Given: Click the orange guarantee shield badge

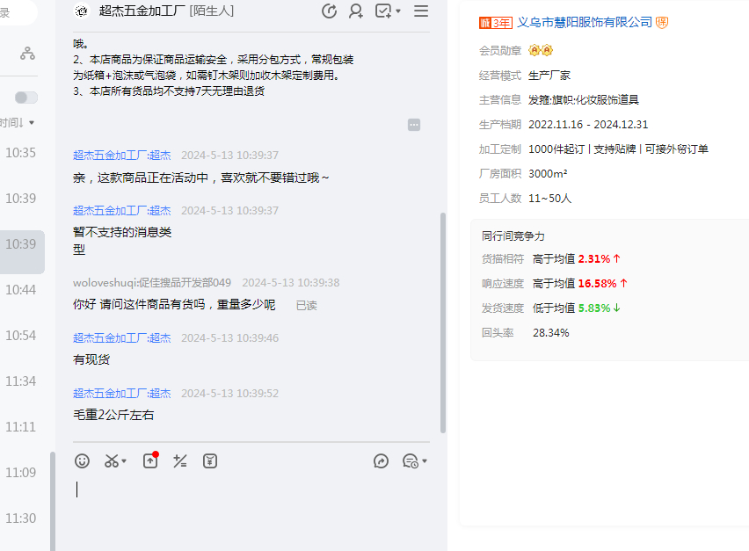Looking at the screenshot, I should click(x=662, y=23).
